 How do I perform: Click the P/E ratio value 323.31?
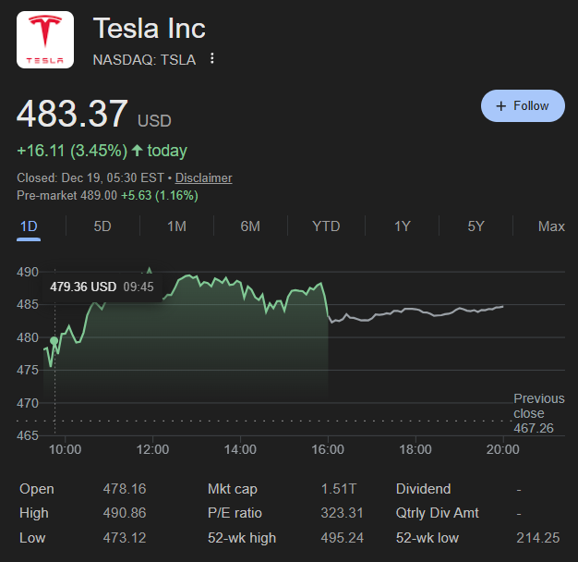(x=341, y=513)
